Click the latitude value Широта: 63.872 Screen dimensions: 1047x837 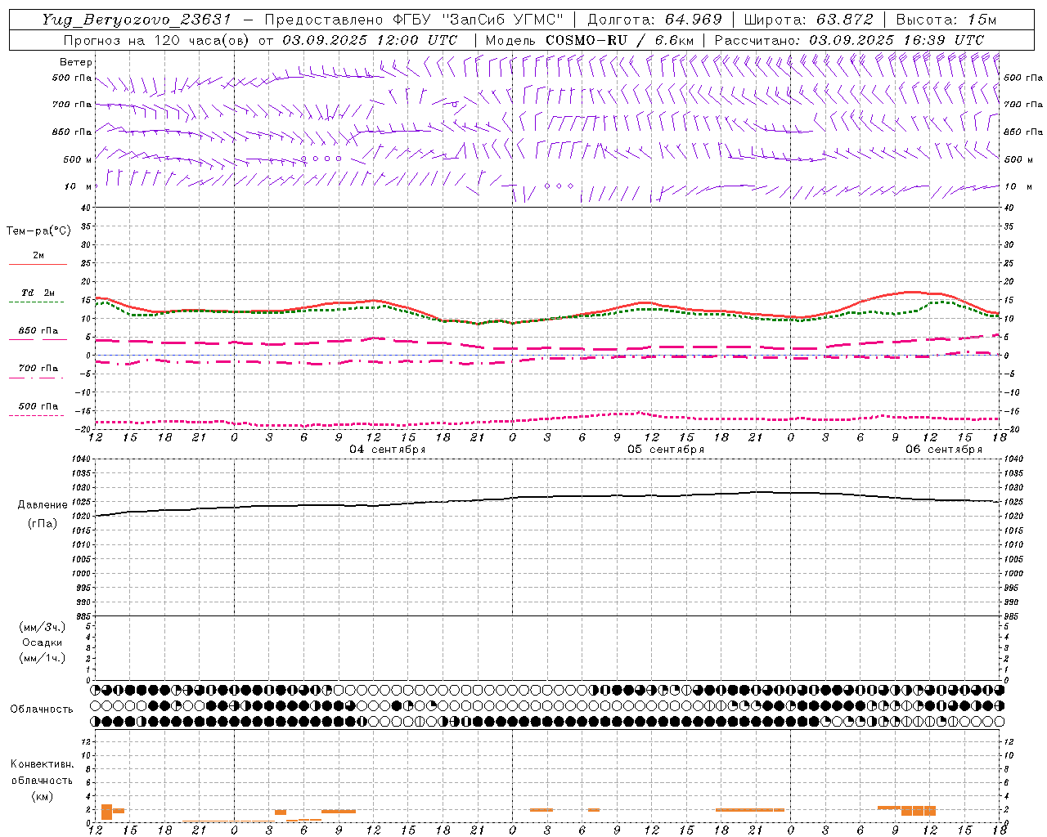coord(809,20)
